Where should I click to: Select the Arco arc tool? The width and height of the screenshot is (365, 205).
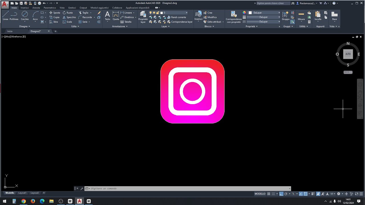point(35,16)
